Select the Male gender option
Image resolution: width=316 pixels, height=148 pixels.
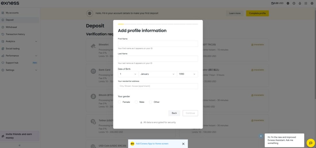pyautogui.click(x=136, y=102)
